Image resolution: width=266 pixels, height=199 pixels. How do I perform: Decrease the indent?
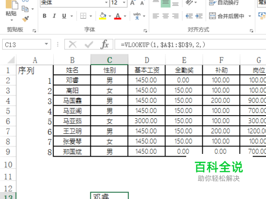coord(189,16)
